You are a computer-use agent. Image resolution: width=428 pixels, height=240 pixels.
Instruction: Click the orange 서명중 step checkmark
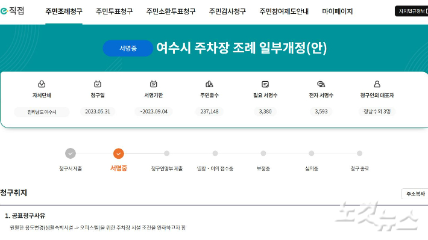coord(119,153)
